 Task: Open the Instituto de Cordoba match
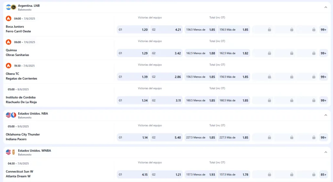pos(20,97)
